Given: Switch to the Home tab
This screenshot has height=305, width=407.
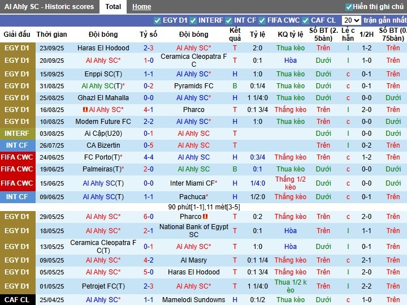Looking at the screenshot, I should pyautogui.click(x=141, y=7).
